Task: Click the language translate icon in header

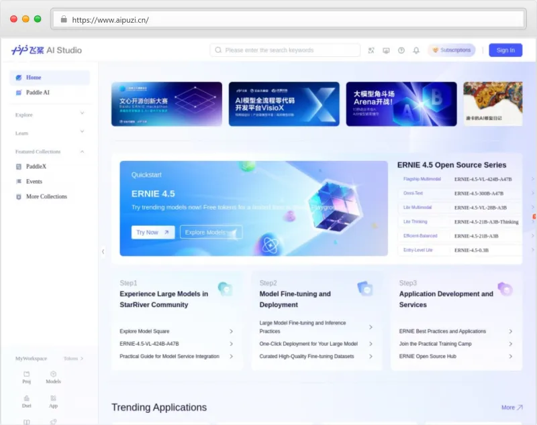Action: (371, 50)
